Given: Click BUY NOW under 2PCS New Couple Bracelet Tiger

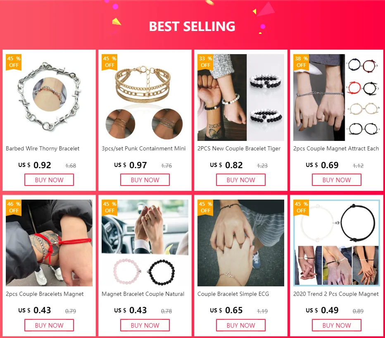Looking at the screenshot, I should 240,180.
